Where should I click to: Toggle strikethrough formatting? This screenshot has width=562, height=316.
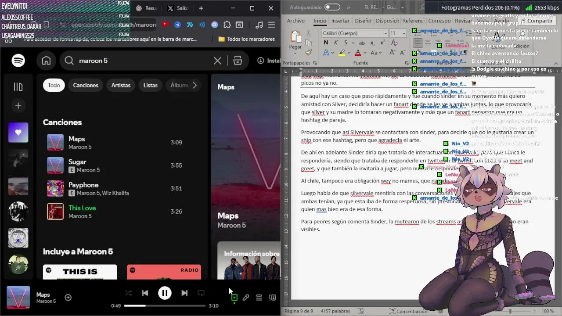click(362, 43)
